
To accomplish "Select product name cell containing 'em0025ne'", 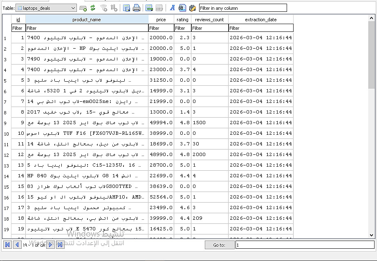I will (x=87, y=102).
